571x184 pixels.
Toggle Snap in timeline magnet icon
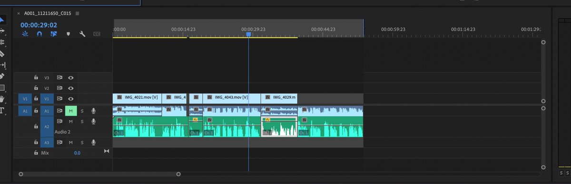pos(39,34)
